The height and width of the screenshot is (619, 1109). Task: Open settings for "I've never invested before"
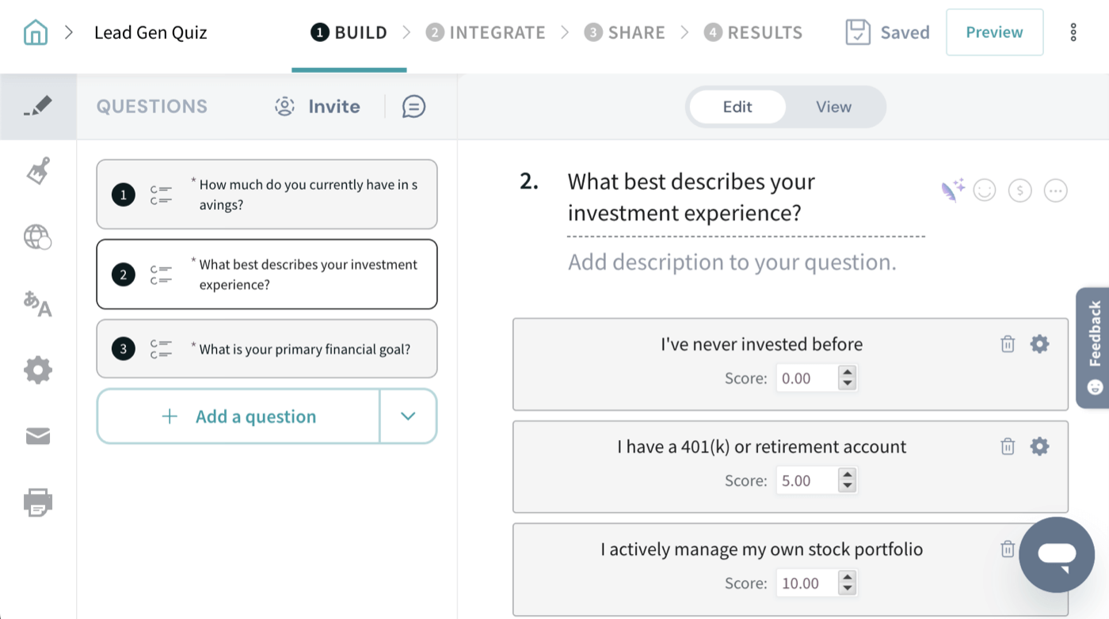coord(1039,344)
